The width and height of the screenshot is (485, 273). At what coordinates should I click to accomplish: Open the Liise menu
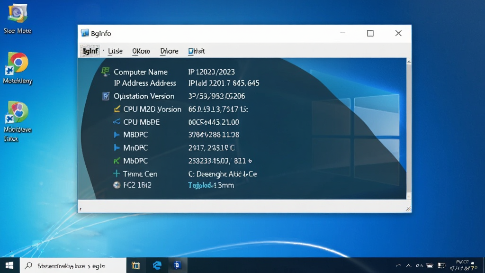coord(115,51)
